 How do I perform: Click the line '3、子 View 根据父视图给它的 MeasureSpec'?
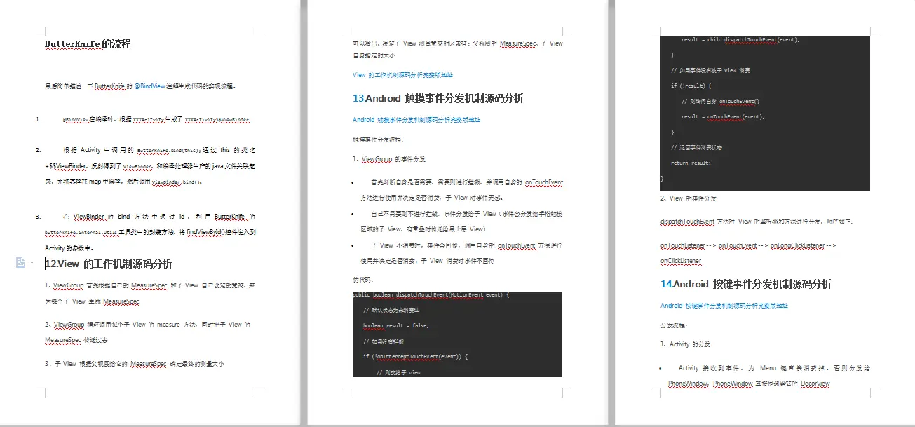134,365
